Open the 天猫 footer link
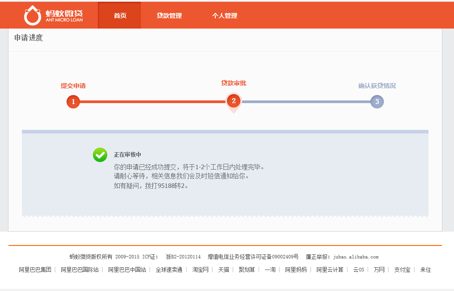This screenshot has height=291, width=454. click(x=224, y=270)
